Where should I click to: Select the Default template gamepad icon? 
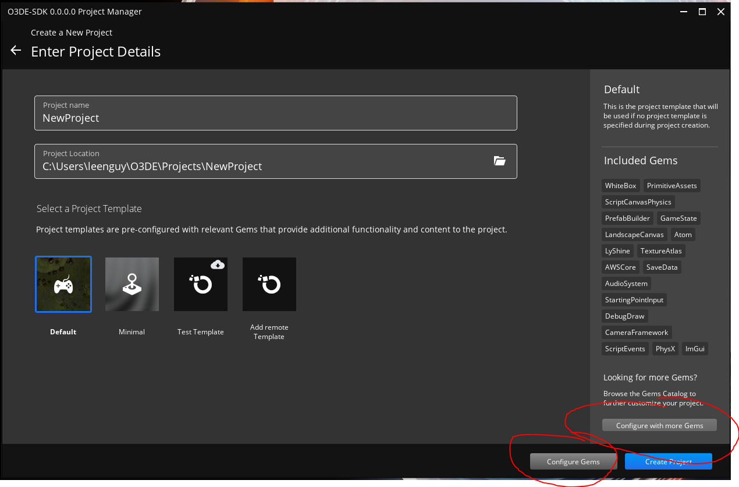tap(63, 284)
